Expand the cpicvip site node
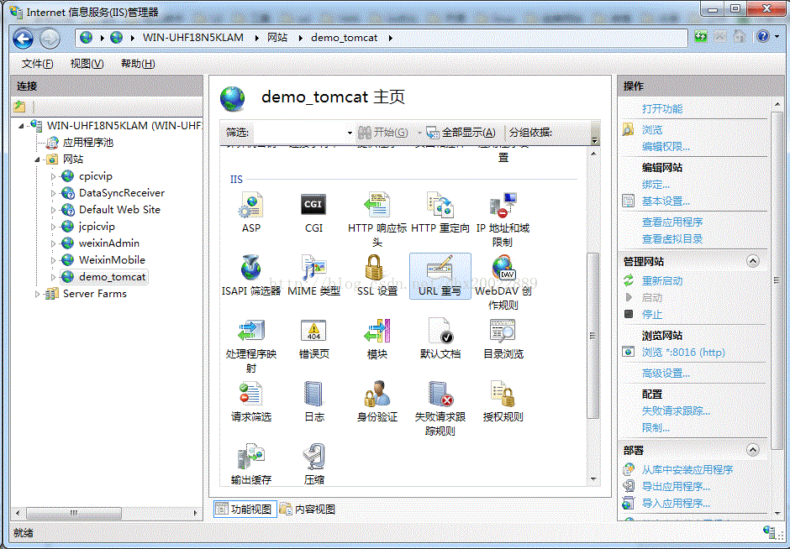Screen dimensions: 790x549 click(x=53, y=176)
